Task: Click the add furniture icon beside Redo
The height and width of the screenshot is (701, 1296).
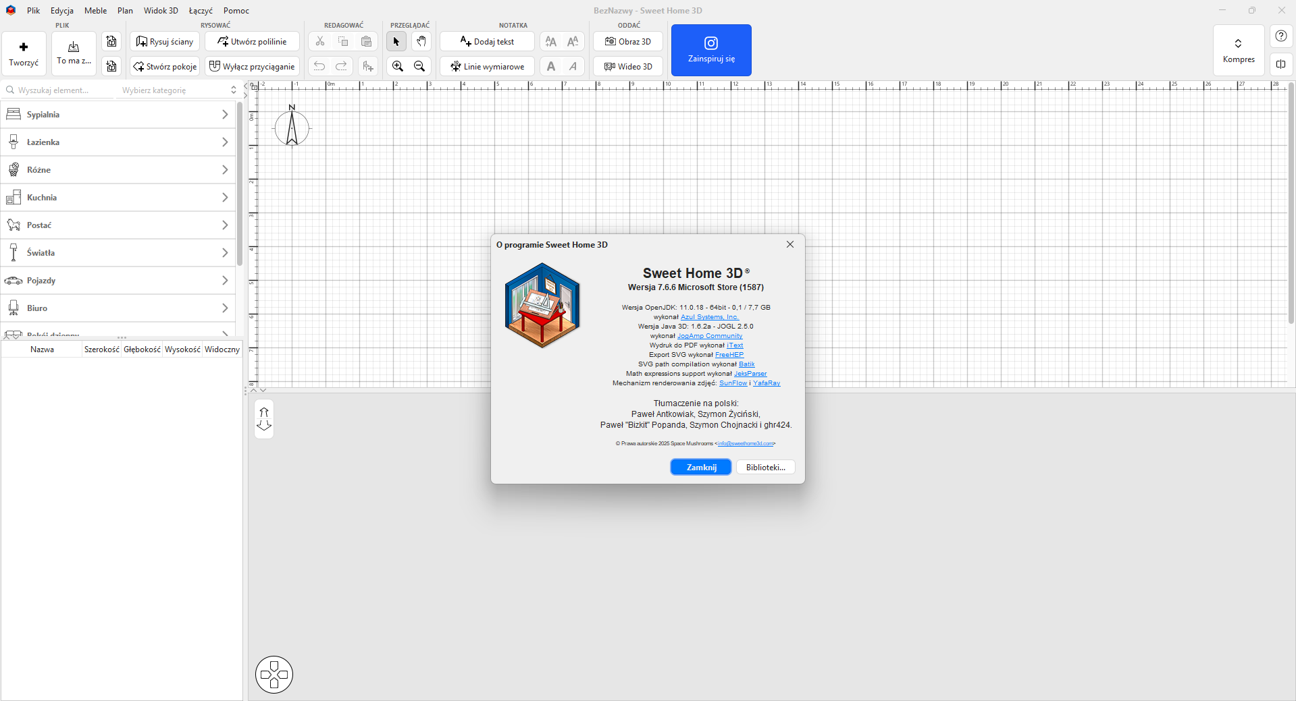Action: pyautogui.click(x=367, y=66)
